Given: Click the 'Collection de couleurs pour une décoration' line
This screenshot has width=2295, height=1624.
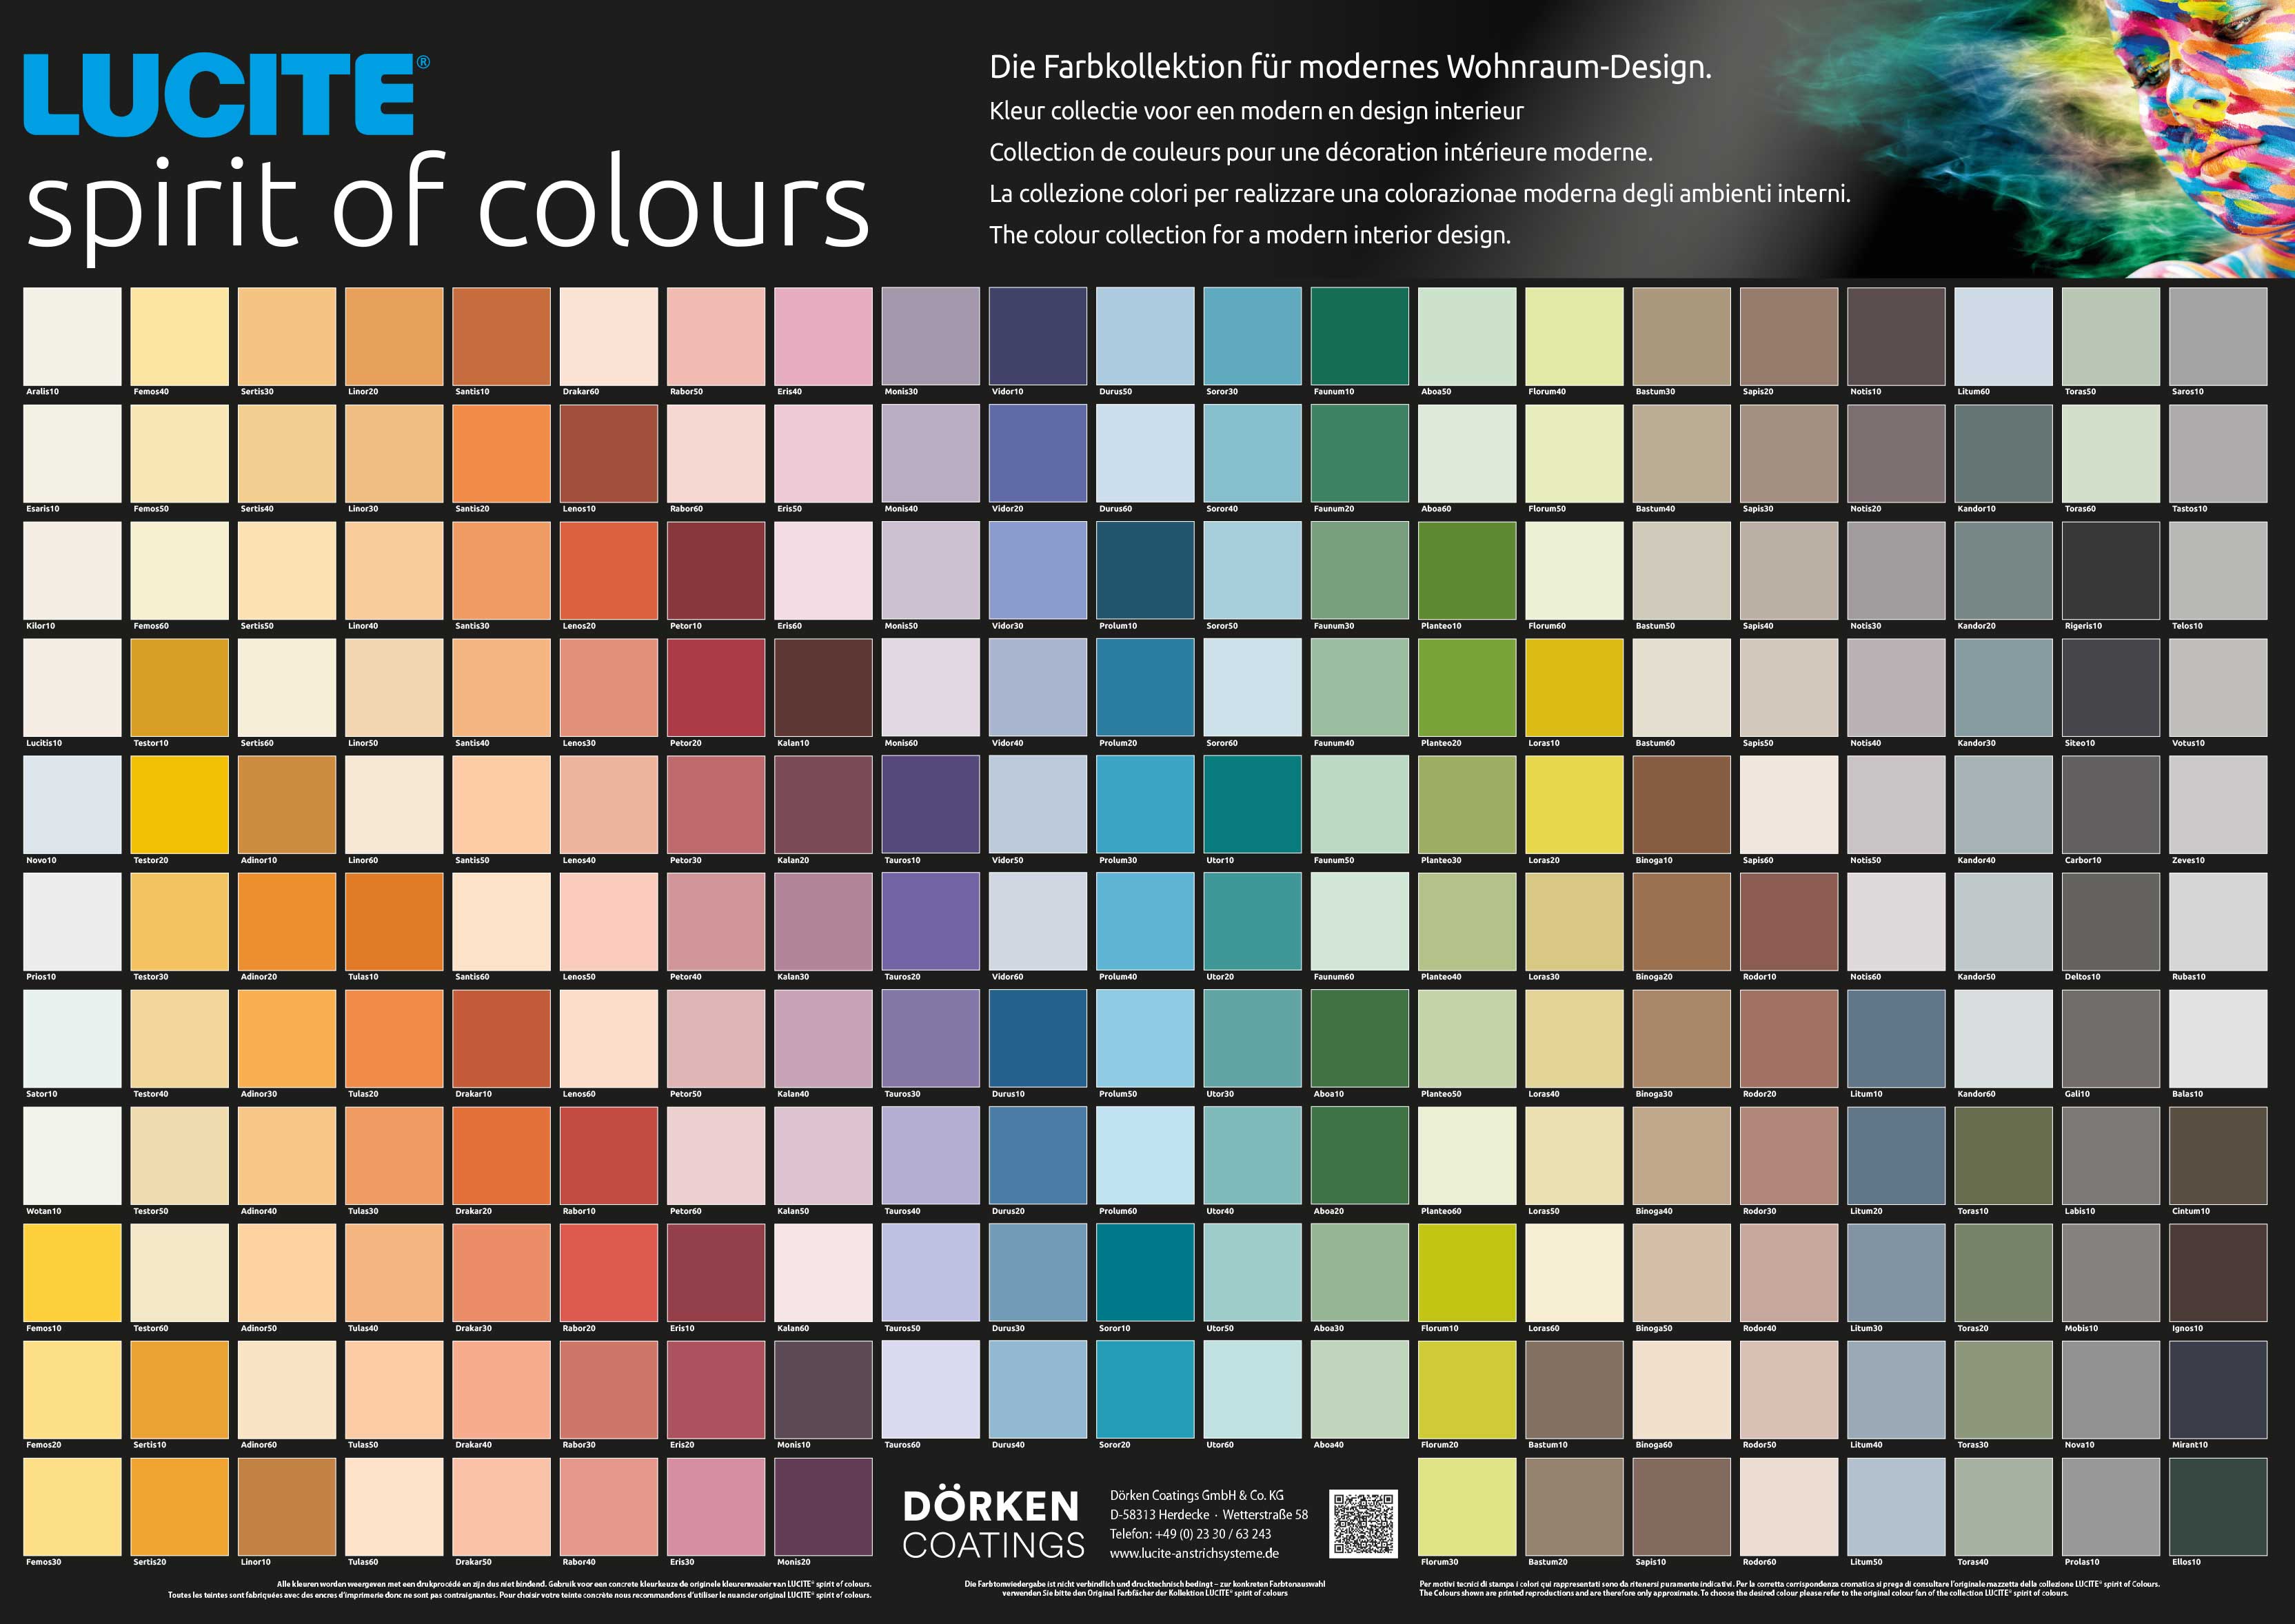Looking at the screenshot, I should (x=1321, y=152).
